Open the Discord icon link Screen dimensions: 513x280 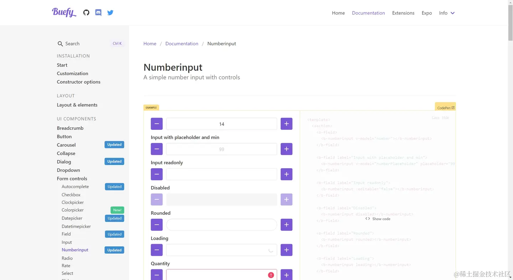point(98,12)
